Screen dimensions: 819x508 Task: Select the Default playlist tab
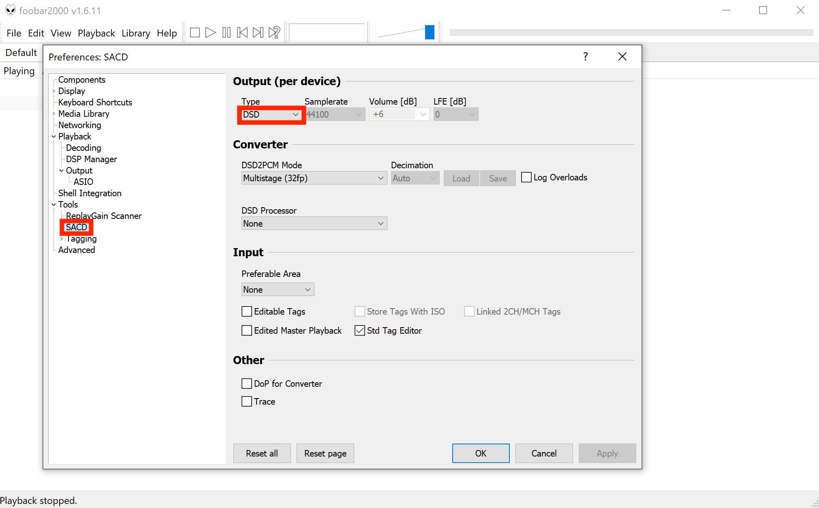tap(21, 53)
